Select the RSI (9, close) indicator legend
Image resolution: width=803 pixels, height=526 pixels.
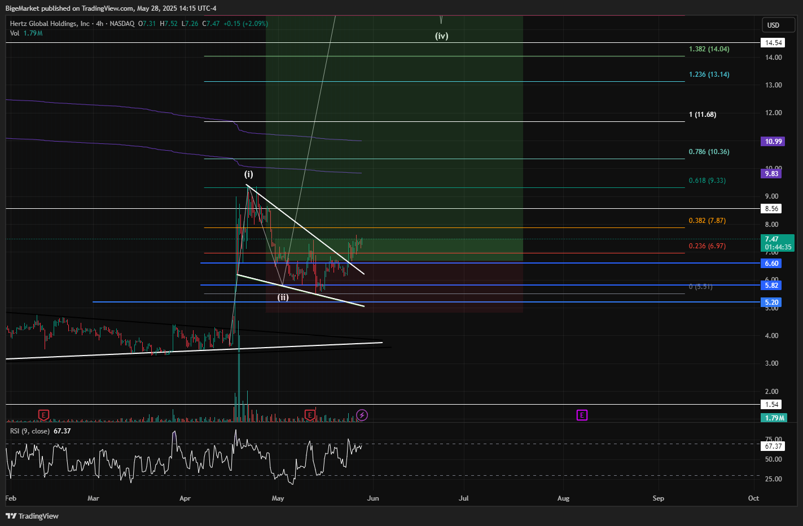tap(40, 431)
